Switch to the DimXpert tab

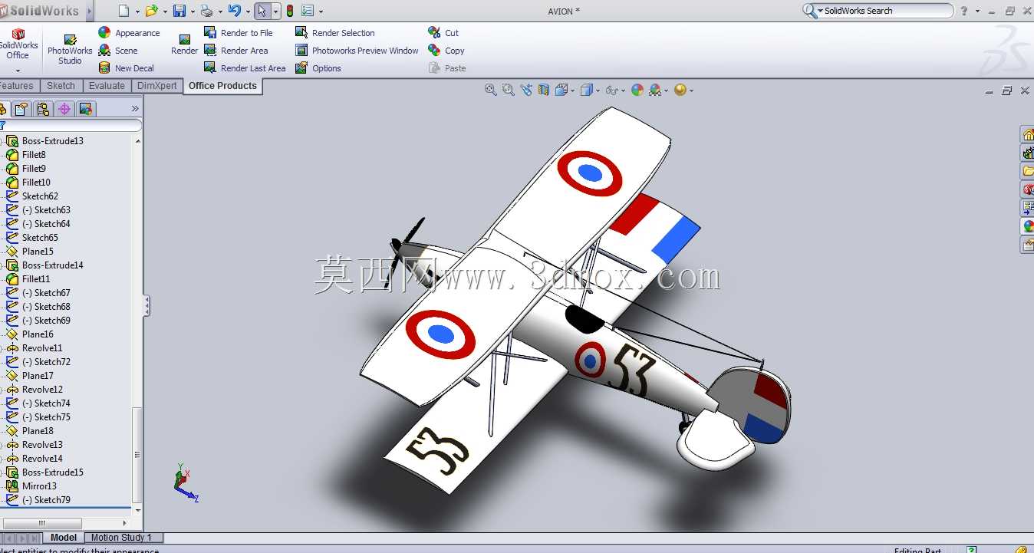pos(156,86)
